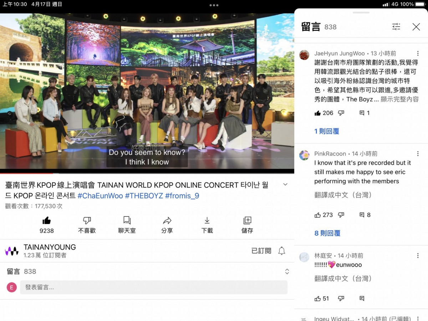Download the video with 下載
The height and width of the screenshot is (321, 428).
207,225
